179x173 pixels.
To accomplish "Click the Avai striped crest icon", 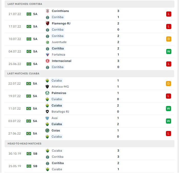I will tap(47, 118).
